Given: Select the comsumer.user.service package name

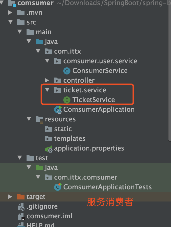Looking at the screenshot, I should 100,61.
